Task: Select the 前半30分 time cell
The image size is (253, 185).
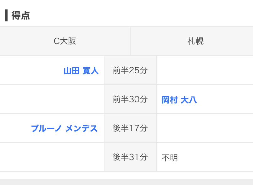Action: pyautogui.click(x=130, y=99)
